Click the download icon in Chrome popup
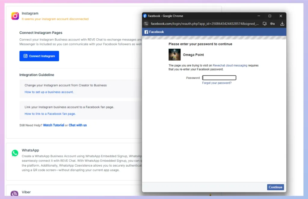 pyautogui.click(x=282, y=24)
